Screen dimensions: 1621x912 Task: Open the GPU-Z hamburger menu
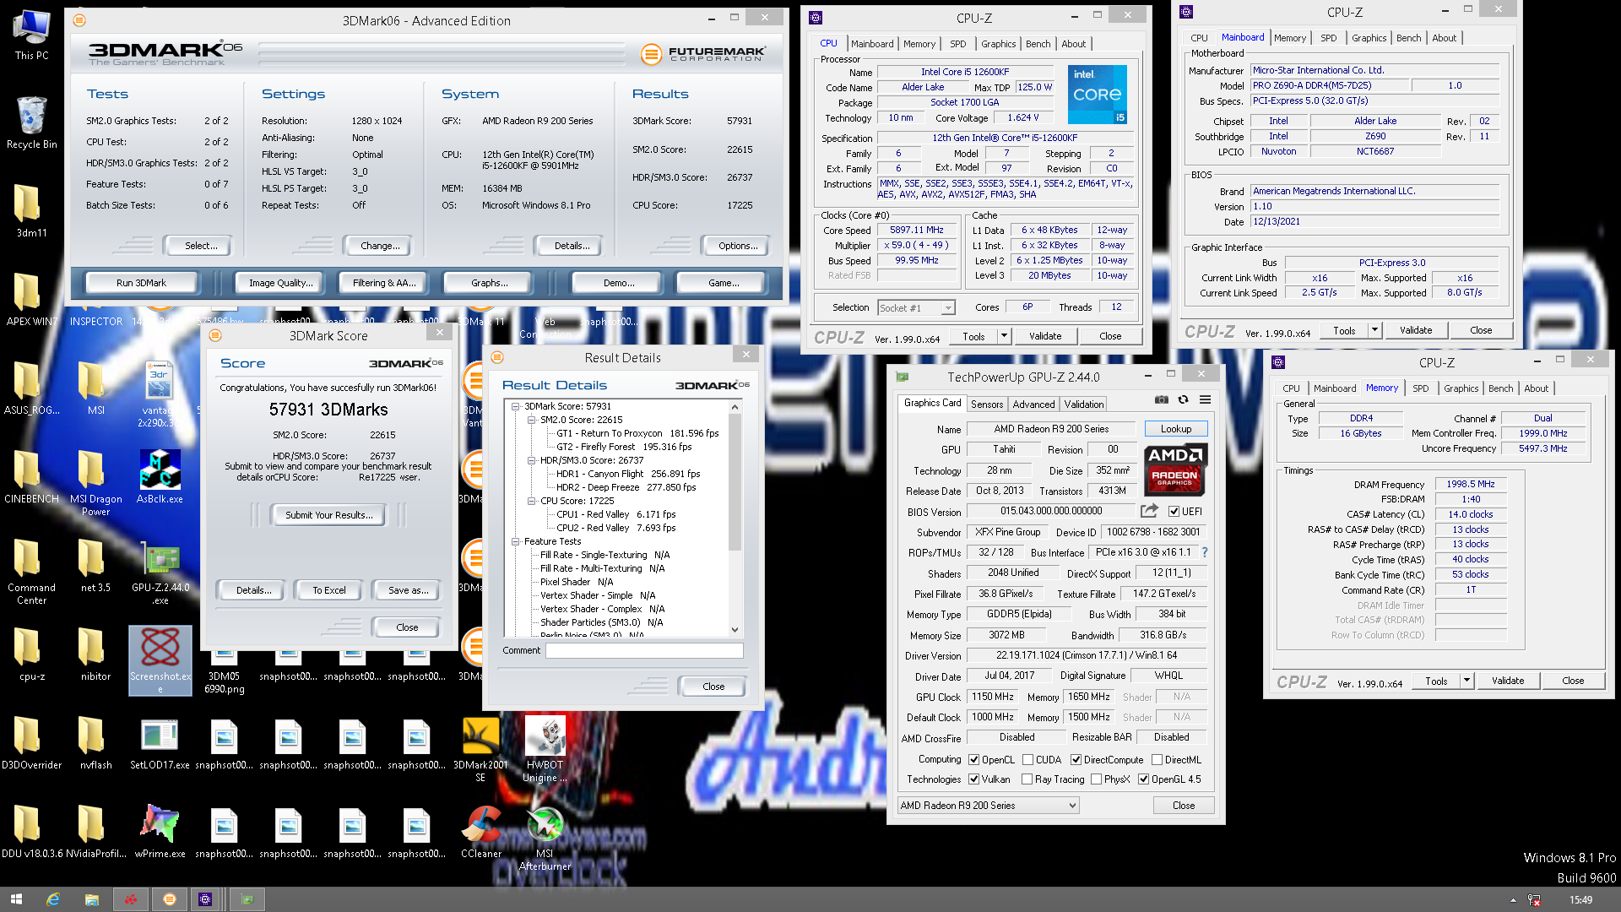[1205, 399]
